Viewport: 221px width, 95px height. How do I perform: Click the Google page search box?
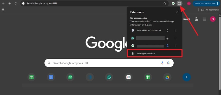click(x=109, y=63)
